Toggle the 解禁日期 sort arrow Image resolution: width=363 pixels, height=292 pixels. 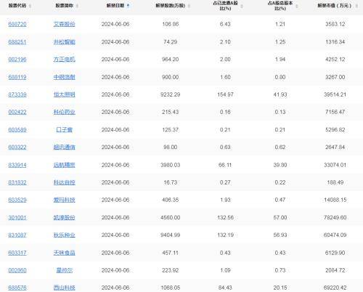[x=128, y=6]
